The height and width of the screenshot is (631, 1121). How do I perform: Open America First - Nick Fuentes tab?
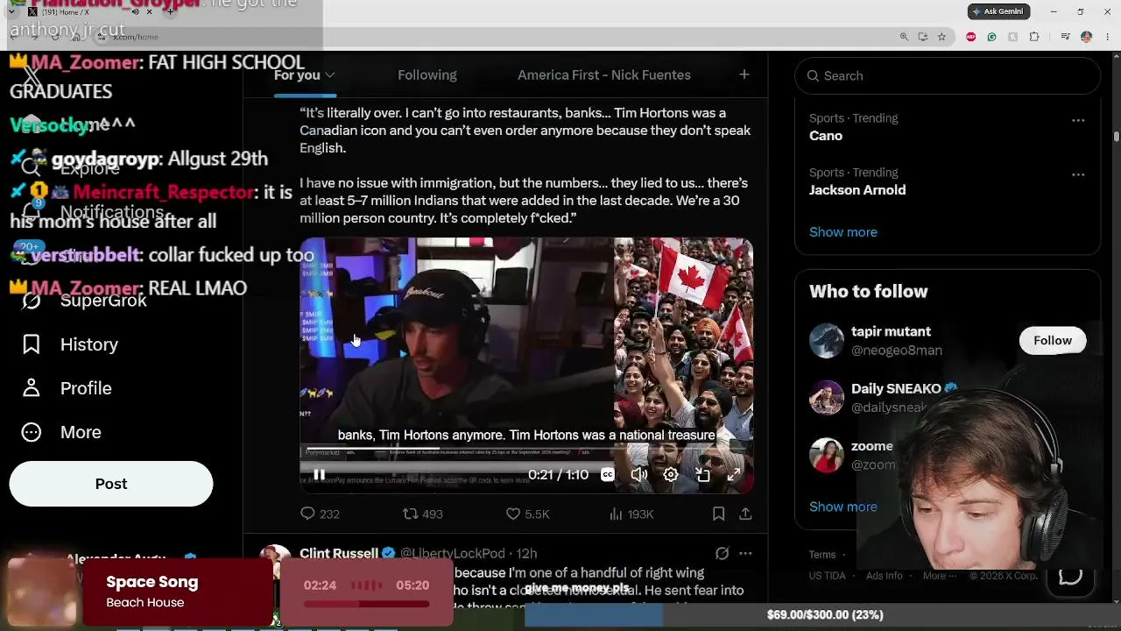coord(604,75)
